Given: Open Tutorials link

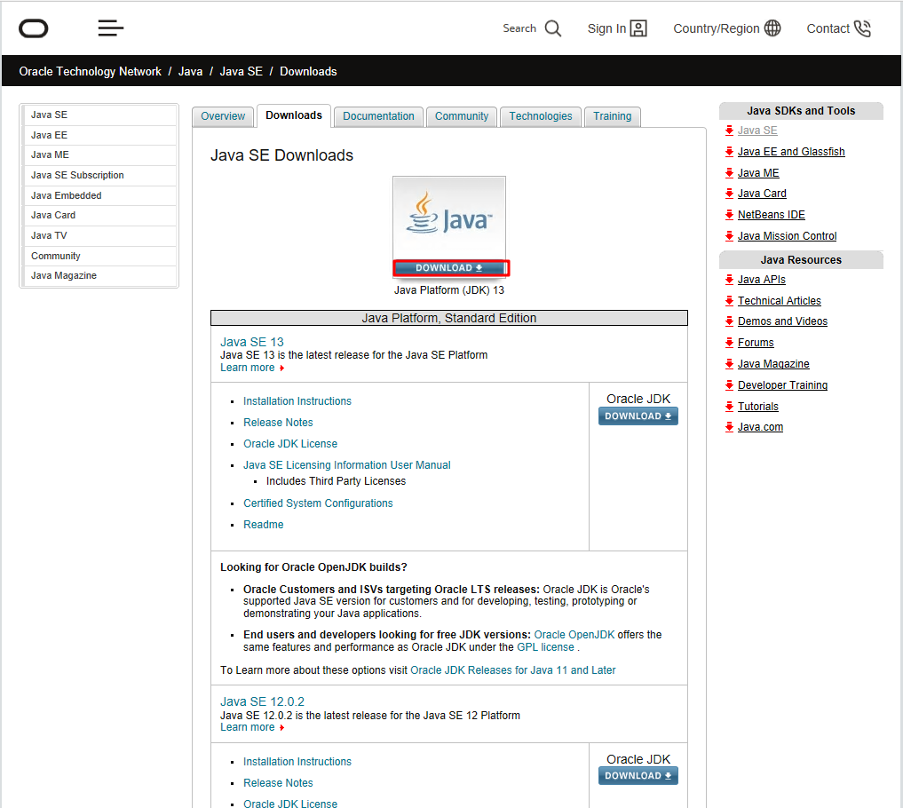Looking at the screenshot, I should point(758,407).
